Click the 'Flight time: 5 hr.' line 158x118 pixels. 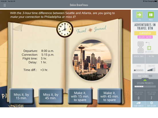pos(35,58)
